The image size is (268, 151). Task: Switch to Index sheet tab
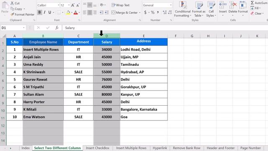tap(26, 148)
